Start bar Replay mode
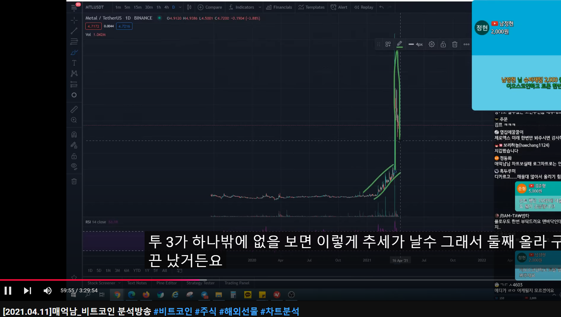561x317 pixels. pyautogui.click(x=364, y=7)
